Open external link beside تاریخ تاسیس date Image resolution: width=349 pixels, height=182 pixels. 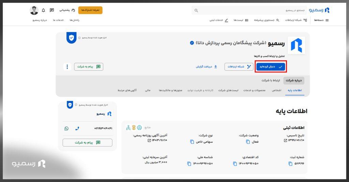tap(285, 141)
